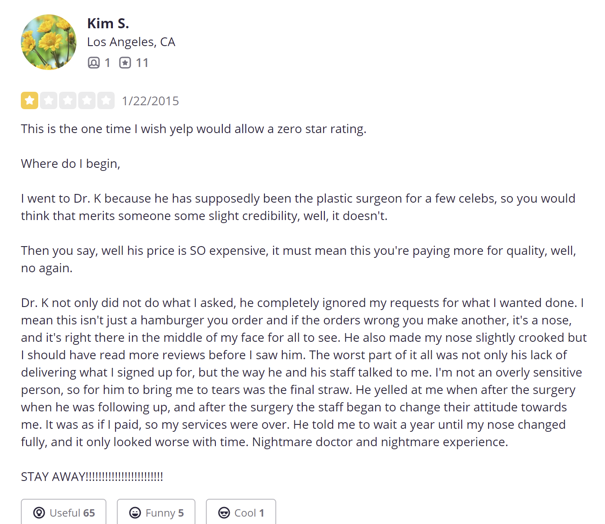Click the third empty rating star

[68, 100]
